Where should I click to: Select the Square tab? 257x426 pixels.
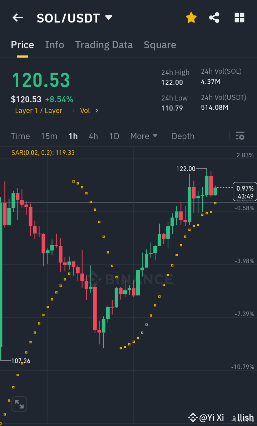(160, 45)
